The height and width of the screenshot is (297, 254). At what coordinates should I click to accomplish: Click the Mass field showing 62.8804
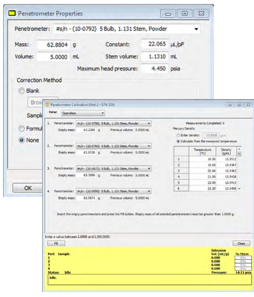53,45
